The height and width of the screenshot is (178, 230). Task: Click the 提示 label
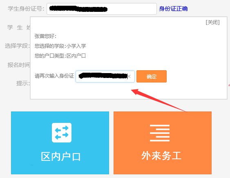[x=23, y=83]
